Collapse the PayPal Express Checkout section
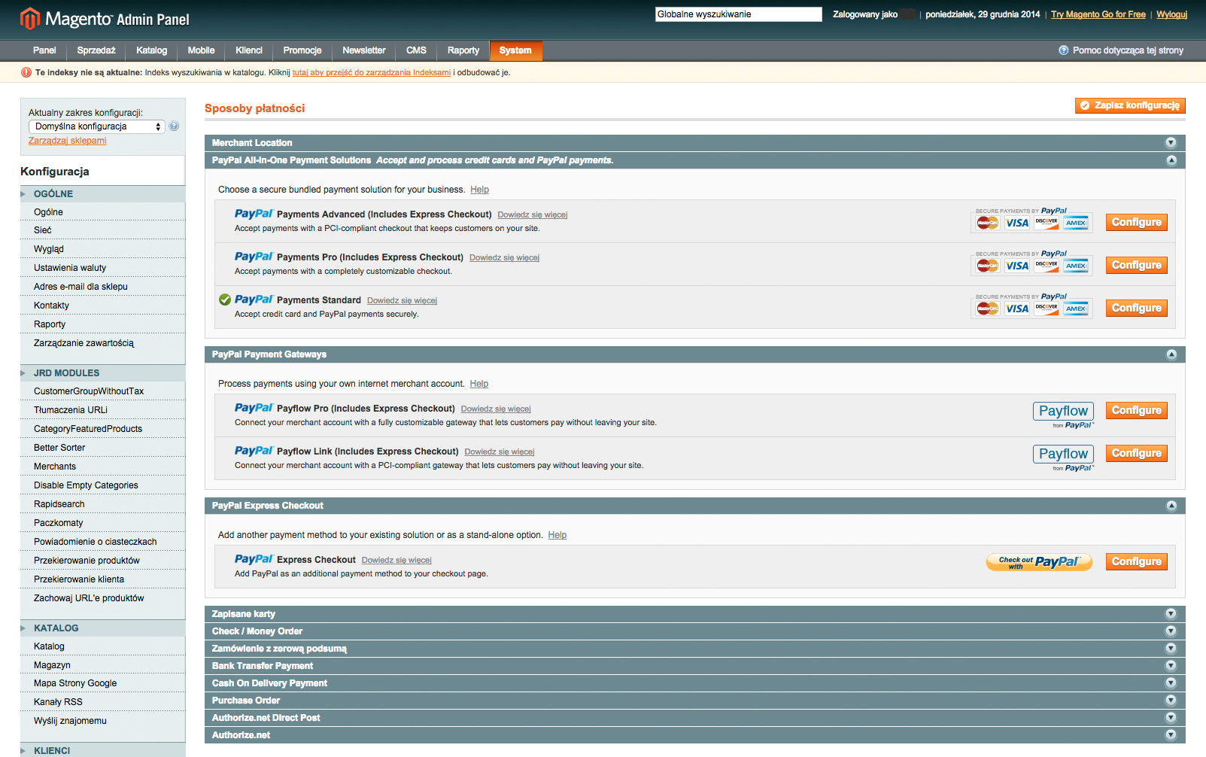Screen dimensions: 1206x757 click(x=1171, y=506)
